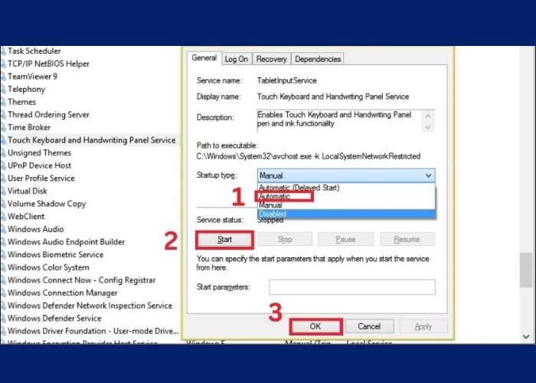The height and width of the screenshot is (383, 536).
Task: Select the Windows Audio service icon
Action: pos(3,229)
